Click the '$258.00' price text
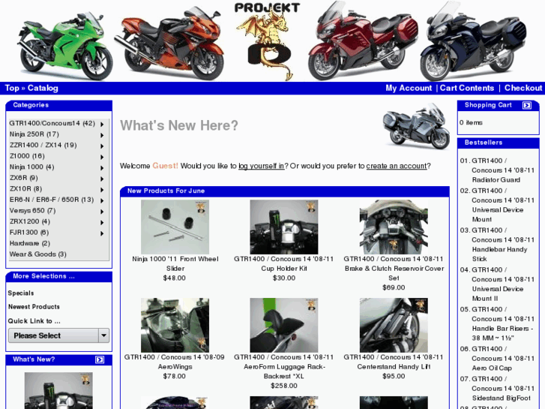The image size is (545, 409). click(x=284, y=386)
